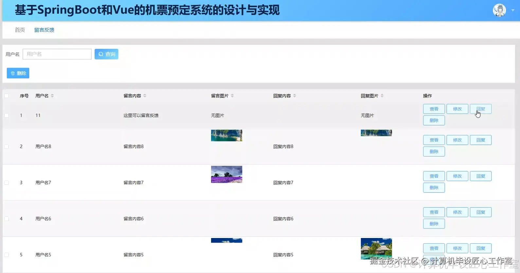This screenshot has height=273, width=520.
Task: Open the reply image thumbnail in 用户名8 row
Action: pyautogui.click(x=376, y=133)
